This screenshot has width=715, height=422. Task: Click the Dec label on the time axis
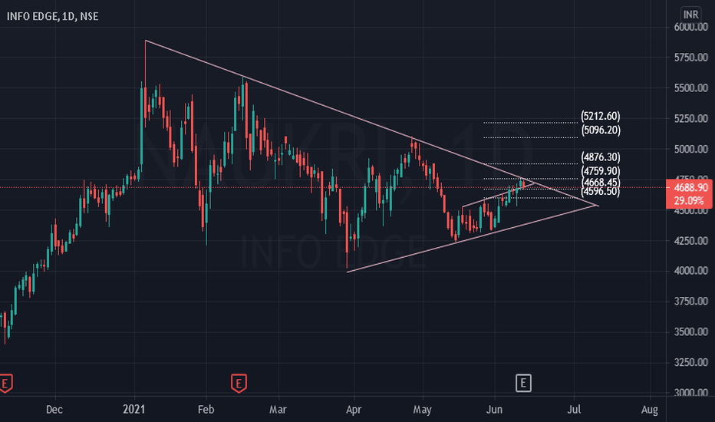[x=54, y=410]
